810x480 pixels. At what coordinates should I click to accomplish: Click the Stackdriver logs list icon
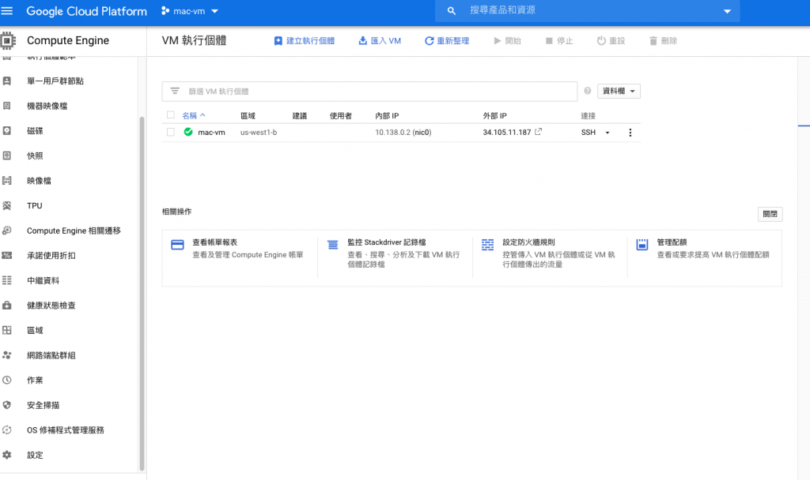click(333, 245)
